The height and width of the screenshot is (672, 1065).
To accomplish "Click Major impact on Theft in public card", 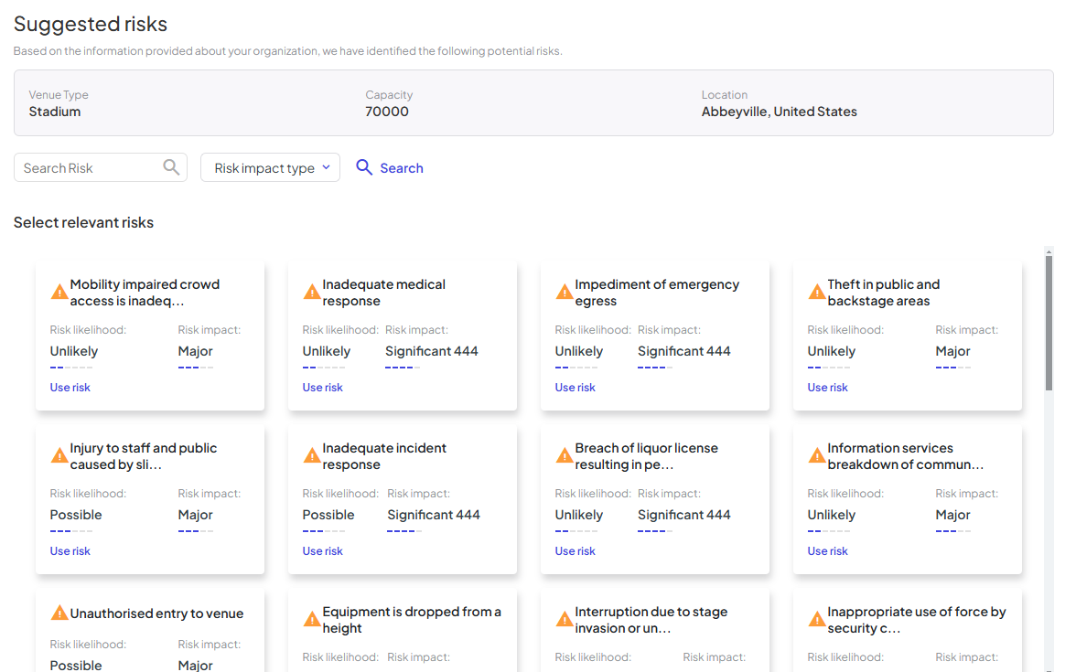I will (x=953, y=351).
